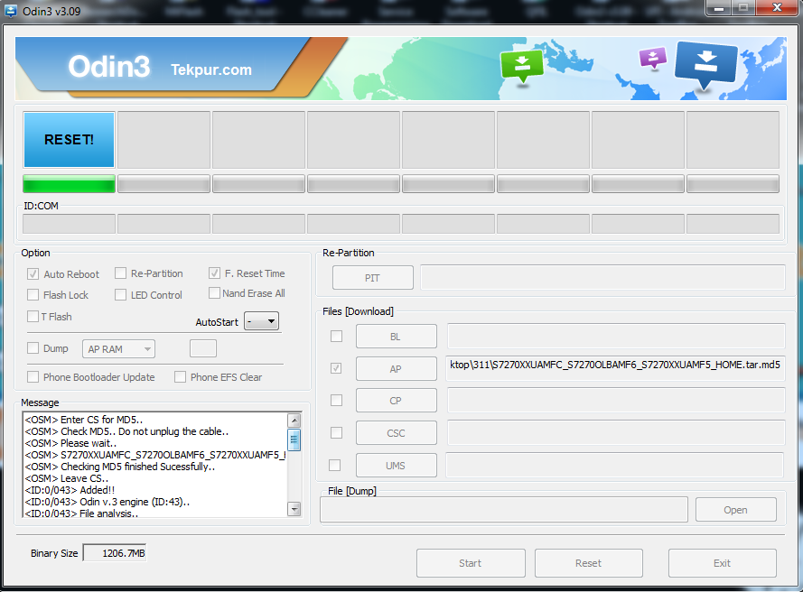Click the Binary Size value field

tap(115, 553)
